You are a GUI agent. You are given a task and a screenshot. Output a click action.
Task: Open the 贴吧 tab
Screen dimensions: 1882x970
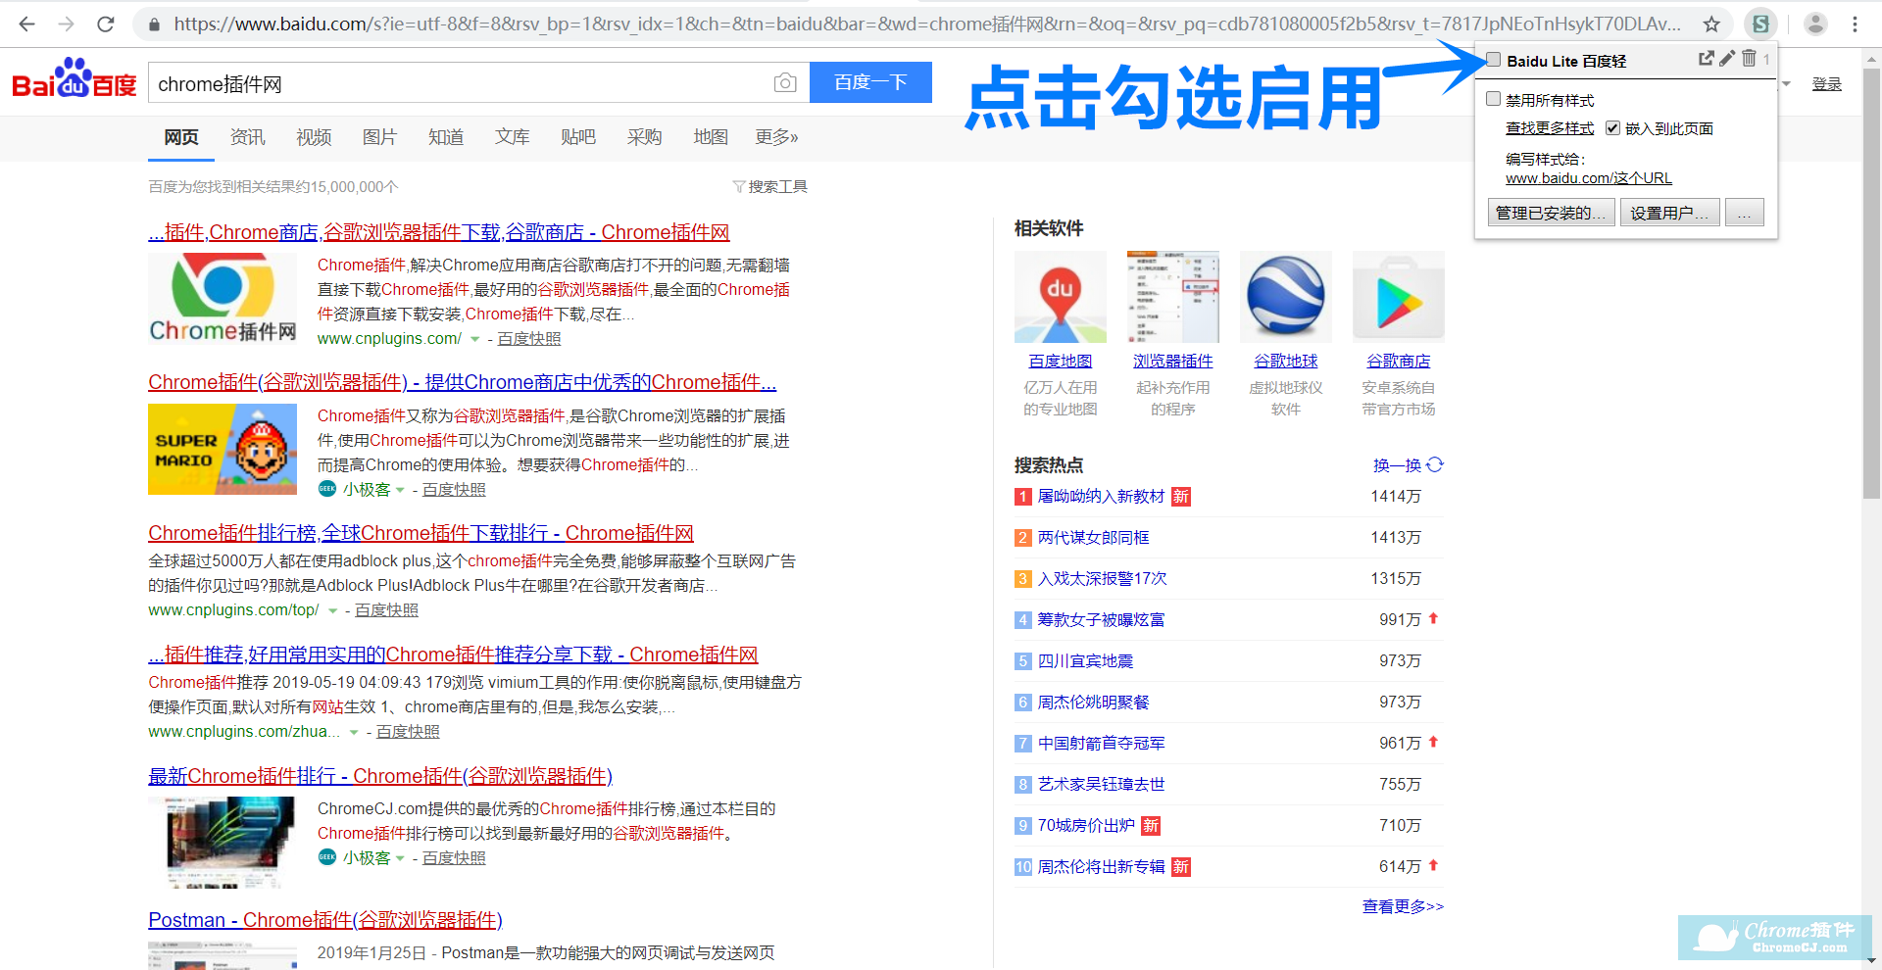coord(578,137)
